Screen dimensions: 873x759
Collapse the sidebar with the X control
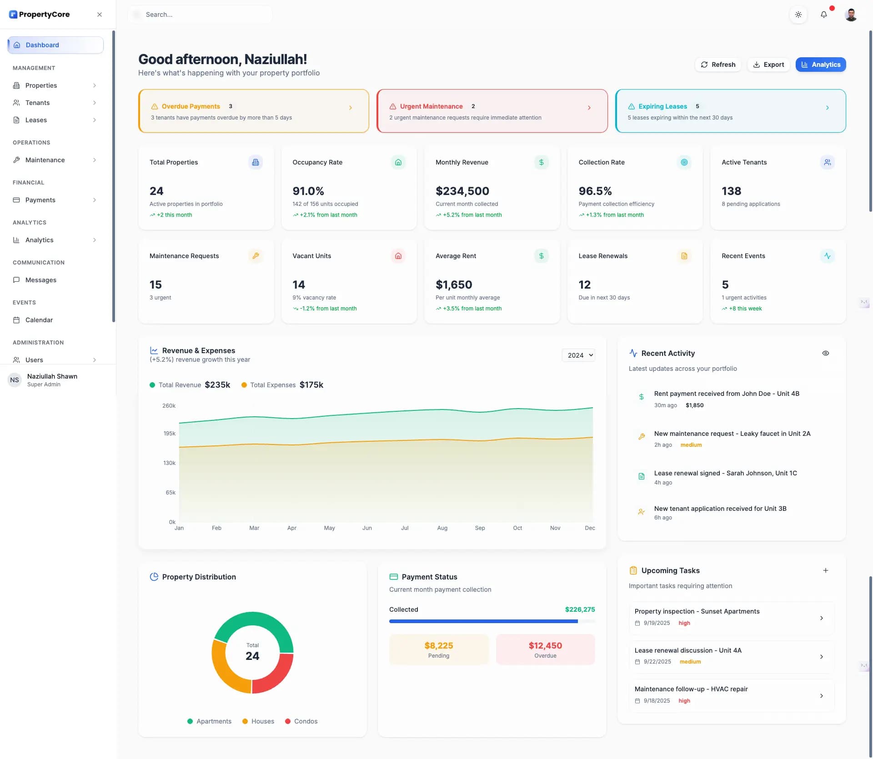click(x=100, y=14)
